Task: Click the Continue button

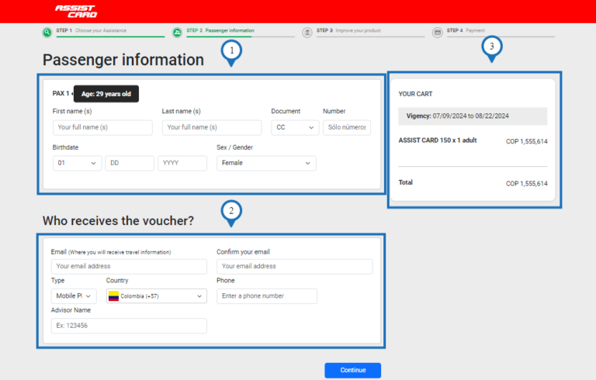Action: tap(353, 370)
